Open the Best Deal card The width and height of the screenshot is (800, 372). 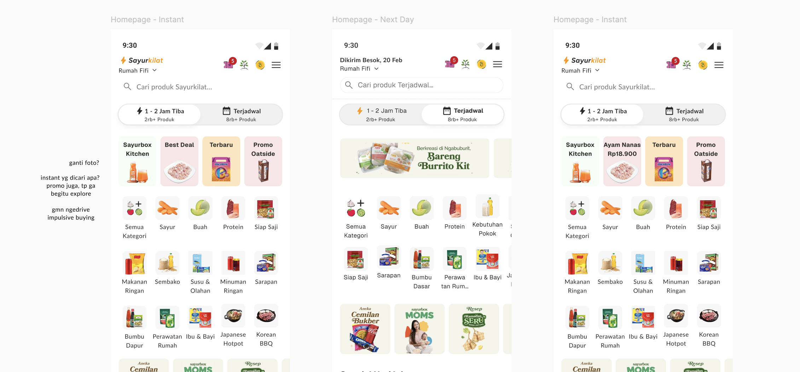tap(179, 161)
